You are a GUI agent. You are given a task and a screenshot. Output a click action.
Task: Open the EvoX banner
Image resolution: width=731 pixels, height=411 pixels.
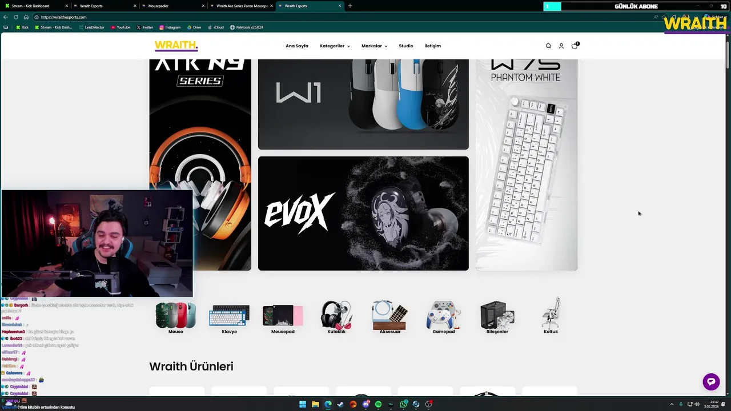point(363,213)
